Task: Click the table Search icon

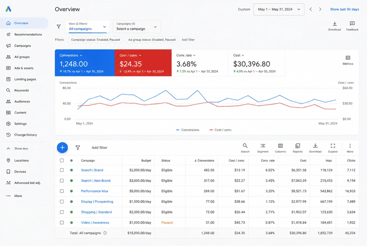Action: point(245,146)
